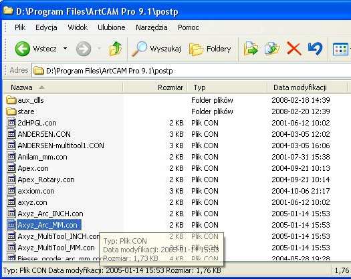Click the address bar path field
The image size is (351, 279).
191,71
